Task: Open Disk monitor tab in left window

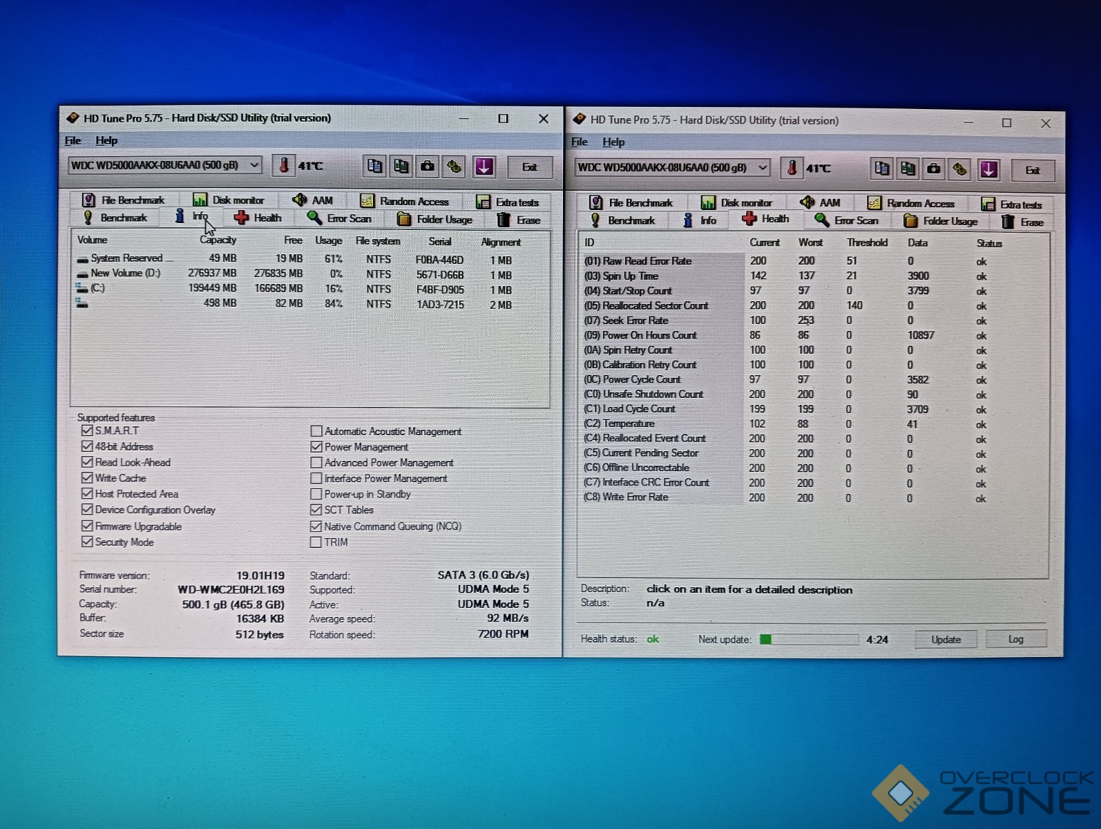Action: click(x=229, y=200)
